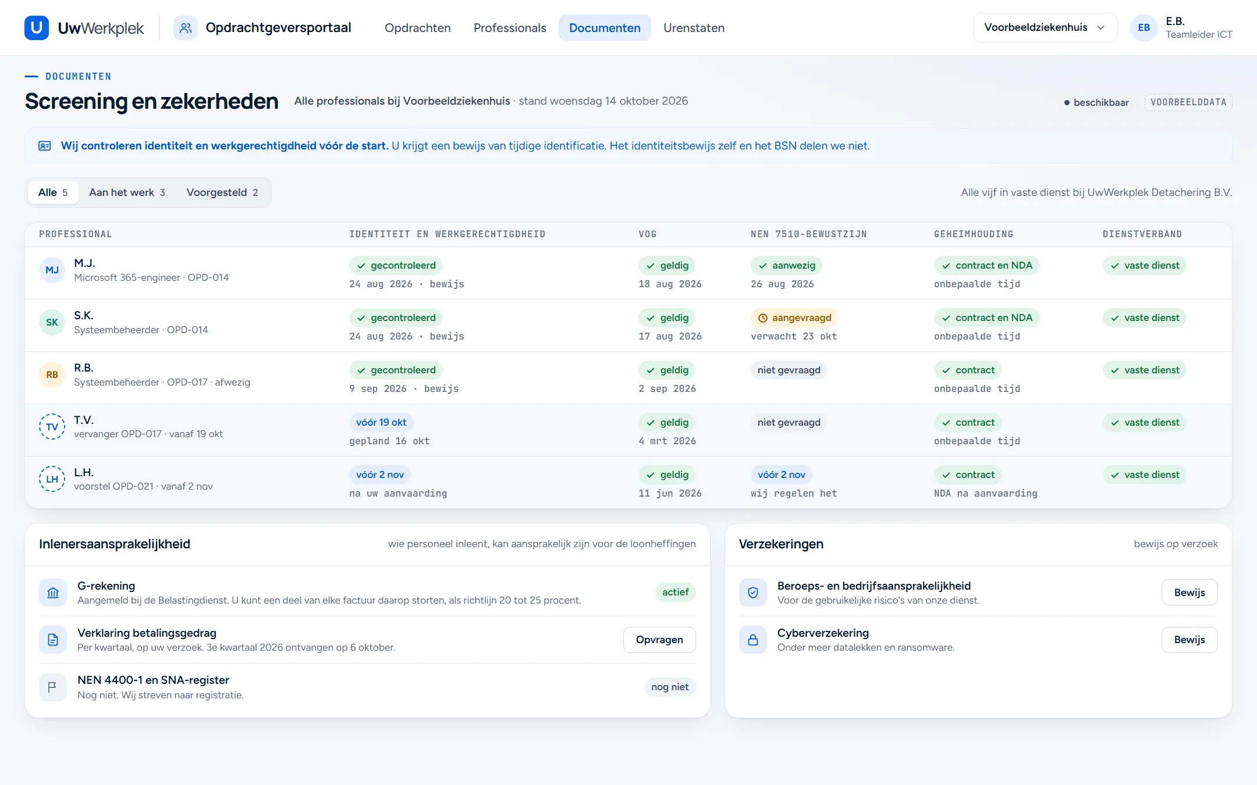Click the actief badge for G-rekening
Screen dimensions: 1257x785
coord(675,593)
